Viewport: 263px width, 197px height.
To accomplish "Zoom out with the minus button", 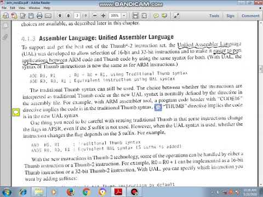I will click(95, 15).
